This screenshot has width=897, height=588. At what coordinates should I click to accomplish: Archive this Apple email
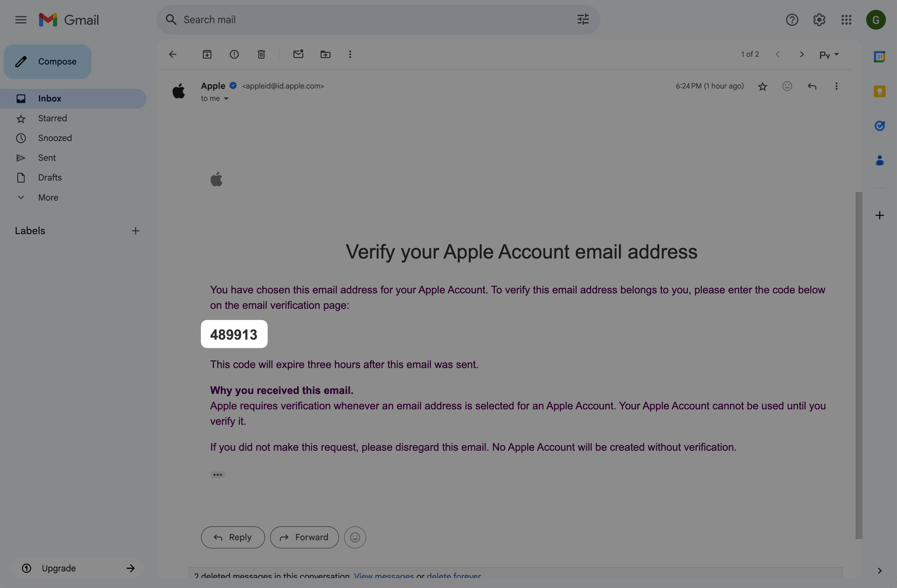(x=207, y=54)
